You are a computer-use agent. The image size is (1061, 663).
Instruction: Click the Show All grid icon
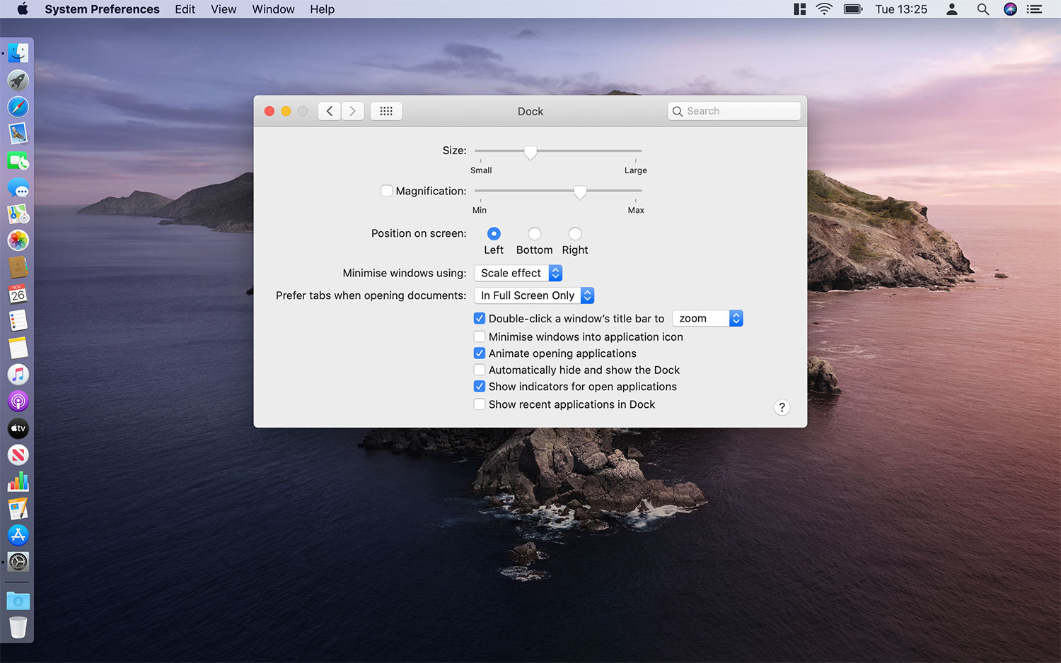coord(386,111)
